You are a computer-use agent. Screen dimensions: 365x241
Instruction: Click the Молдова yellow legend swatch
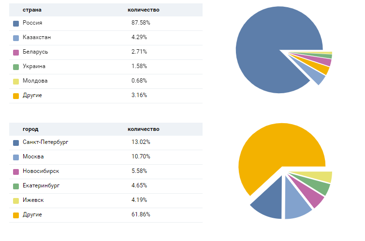pos(16,81)
